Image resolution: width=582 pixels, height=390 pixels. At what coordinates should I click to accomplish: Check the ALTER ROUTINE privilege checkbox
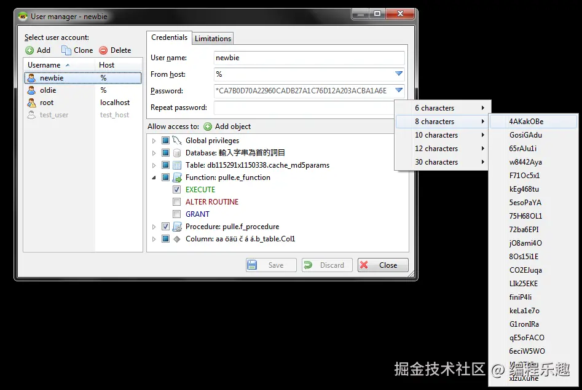pos(176,202)
